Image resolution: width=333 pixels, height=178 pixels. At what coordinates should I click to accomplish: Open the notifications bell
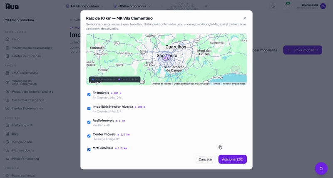[x=286, y=6]
